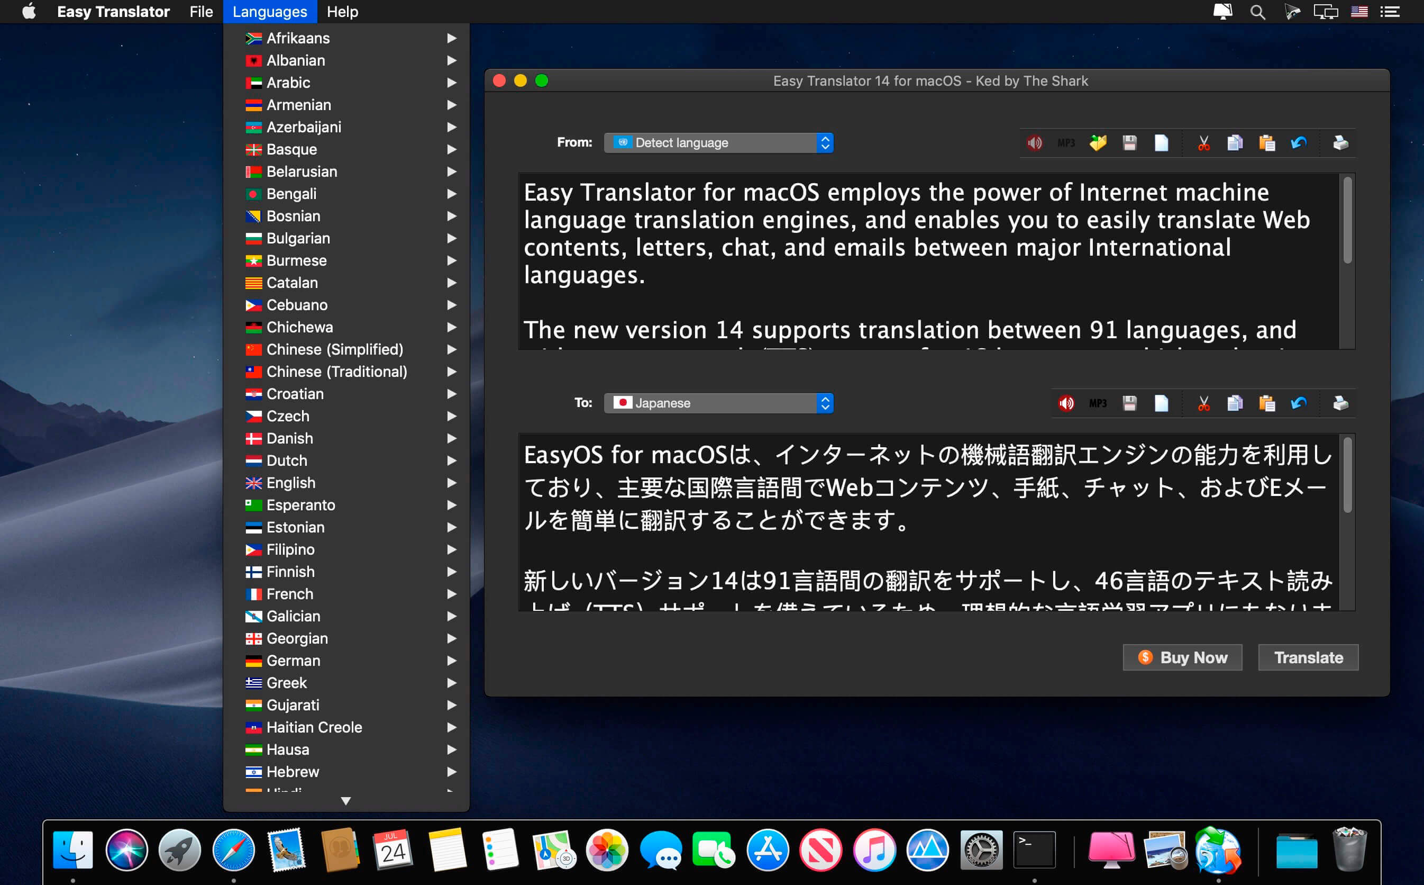Cut translated text with the scissors icon
The height and width of the screenshot is (885, 1424).
(1203, 403)
